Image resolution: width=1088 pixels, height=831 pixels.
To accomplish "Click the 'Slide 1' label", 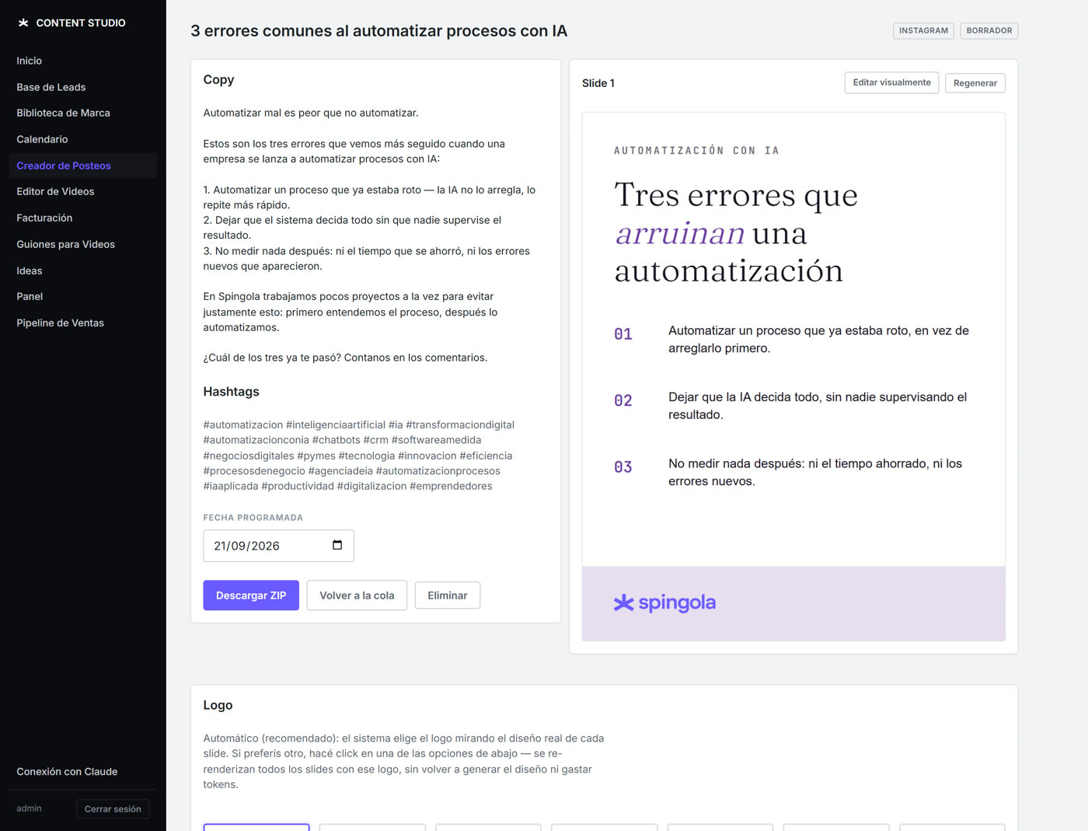I will click(x=598, y=83).
